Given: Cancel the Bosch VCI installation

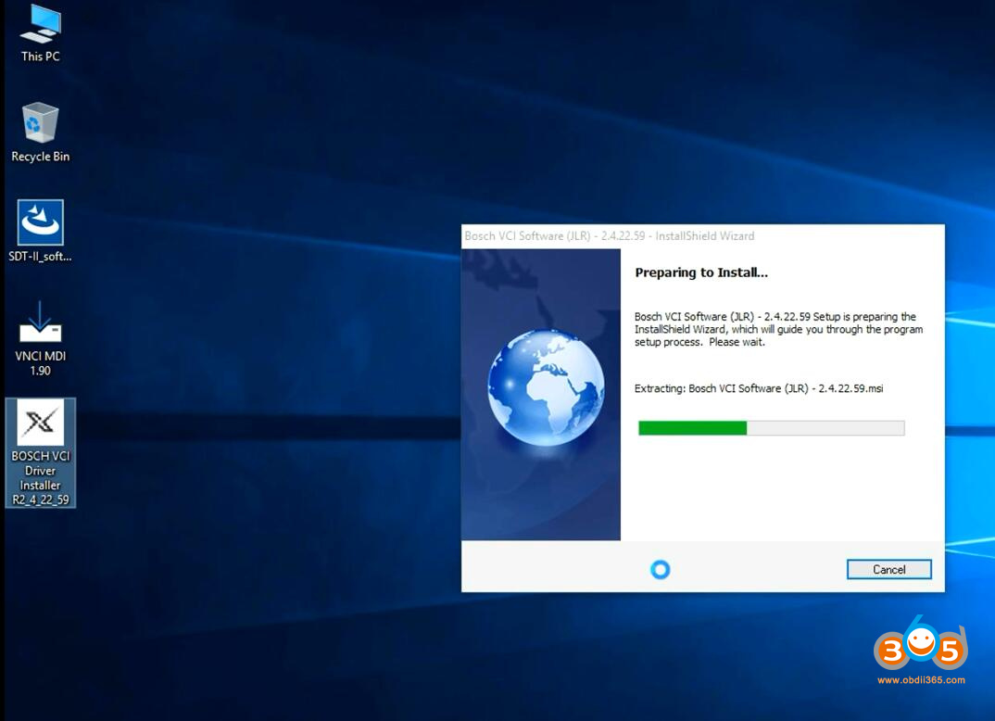Looking at the screenshot, I should coord(888,569).
